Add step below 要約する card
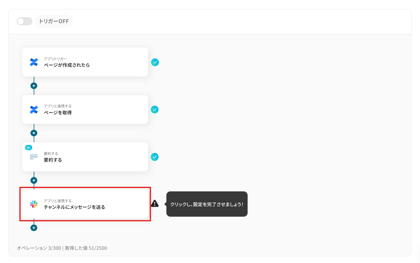This screenshot has width=420, height=263. point(34,181)
